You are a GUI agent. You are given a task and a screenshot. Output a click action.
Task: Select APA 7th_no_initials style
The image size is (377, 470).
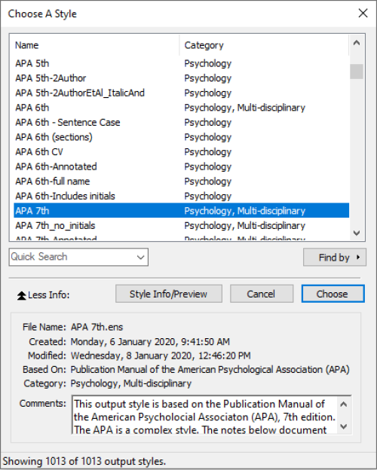[x=181, y=225]
